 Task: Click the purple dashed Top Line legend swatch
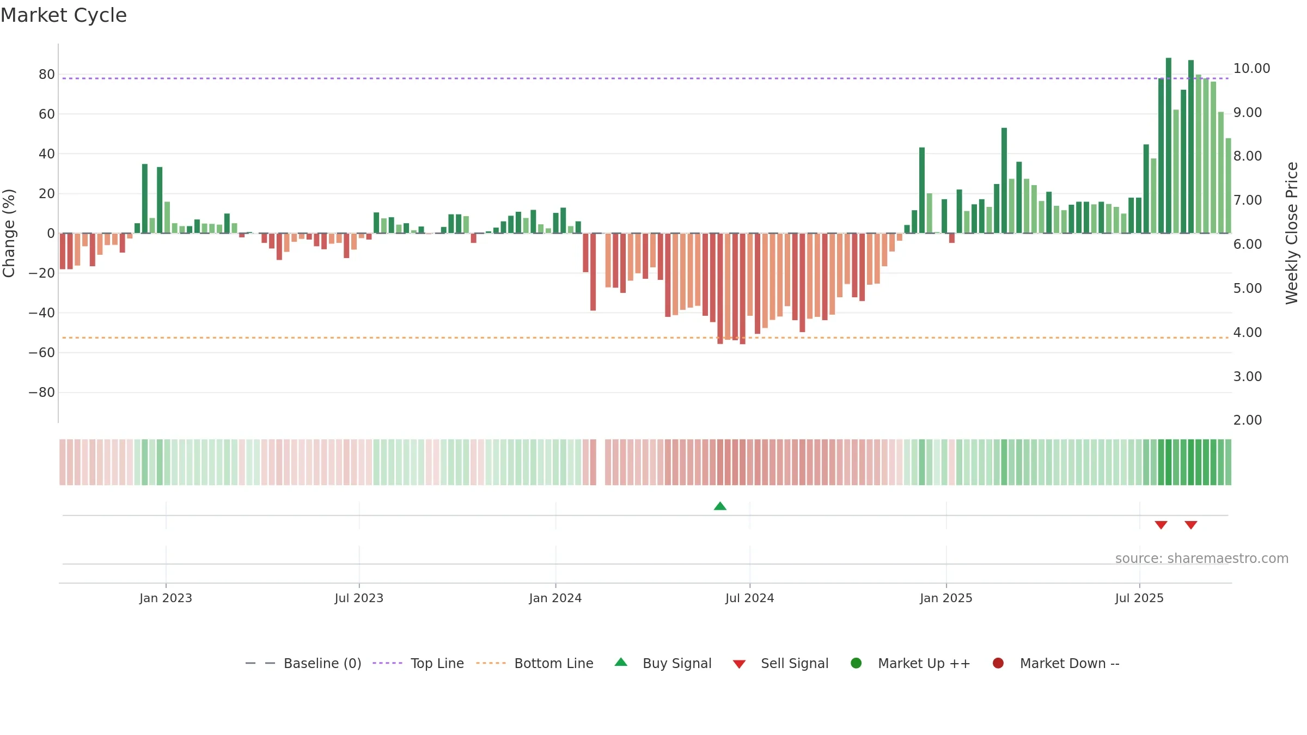point(387,663)
